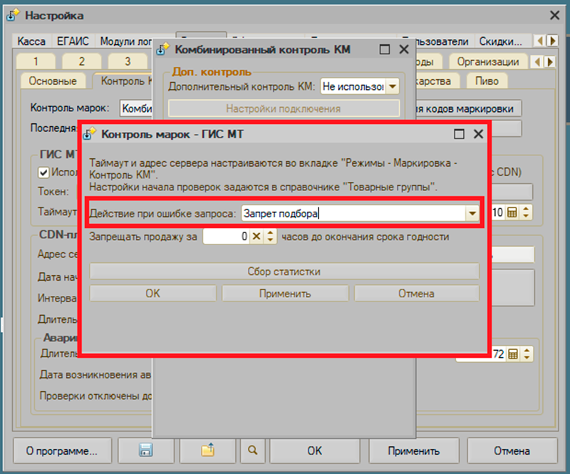Switch to the ЕГАИС tab
This screenshot has height=474, width=570.
pos(75,41)
